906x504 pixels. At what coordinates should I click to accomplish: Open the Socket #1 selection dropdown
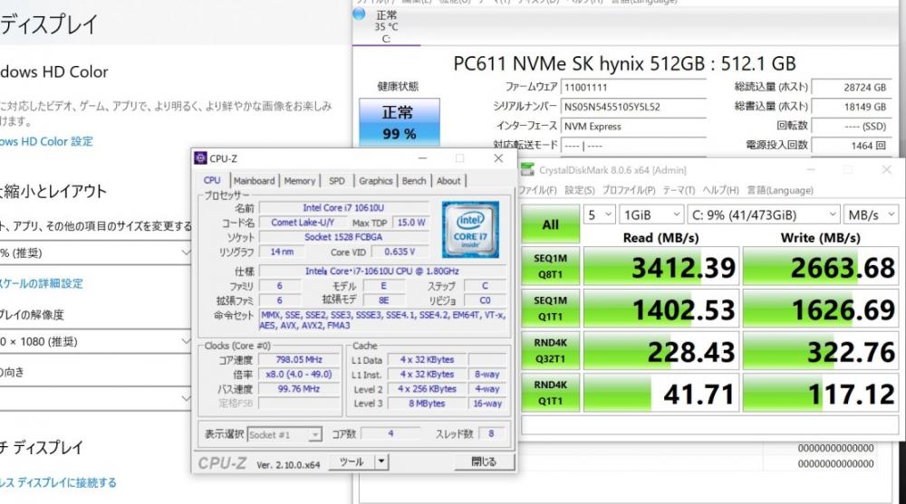tap(284, 434)
